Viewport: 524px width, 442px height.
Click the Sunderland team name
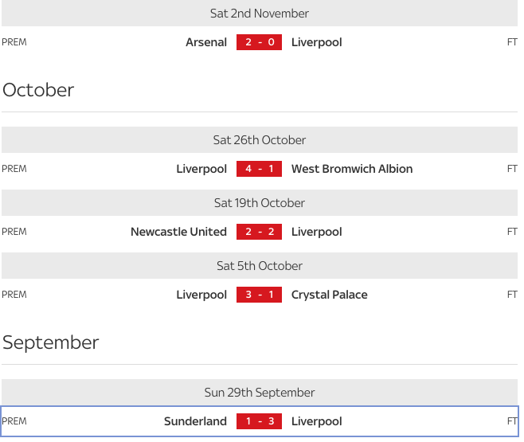pyautogui.click(x=195, y=421)
